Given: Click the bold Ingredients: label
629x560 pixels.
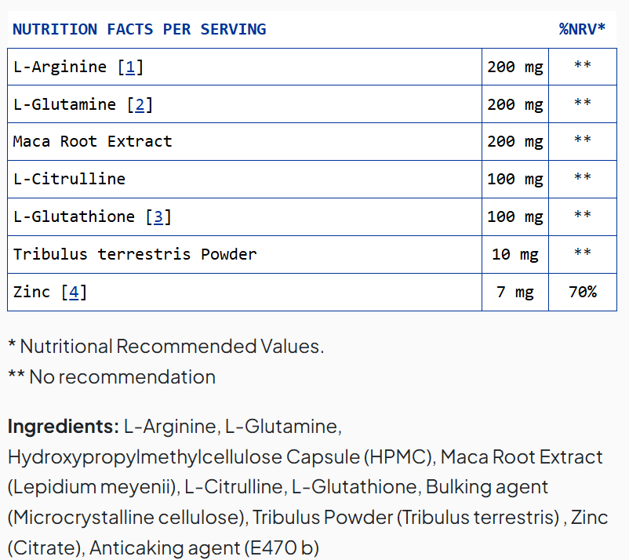Looking at the screenshot, I should (63, 427).
